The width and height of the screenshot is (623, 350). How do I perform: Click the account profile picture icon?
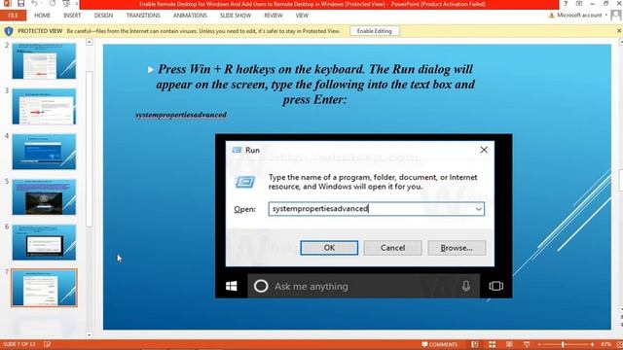click(616, 16)
